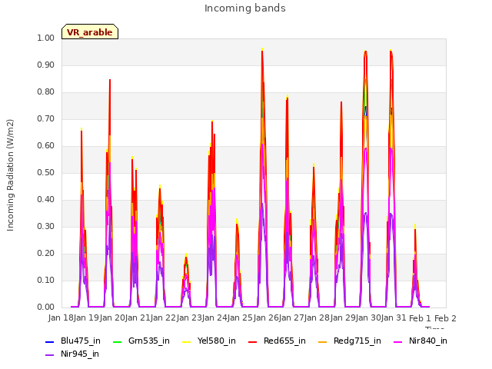Select the Nir945_in legend label
The height and width of the screenshot is (369, 492).
[x=80, y=354]
